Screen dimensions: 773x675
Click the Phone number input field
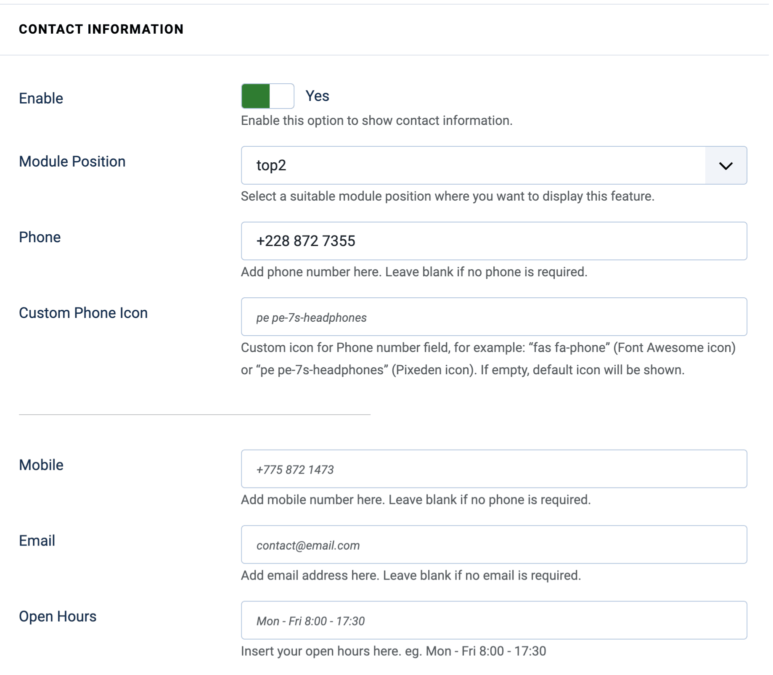463,241
